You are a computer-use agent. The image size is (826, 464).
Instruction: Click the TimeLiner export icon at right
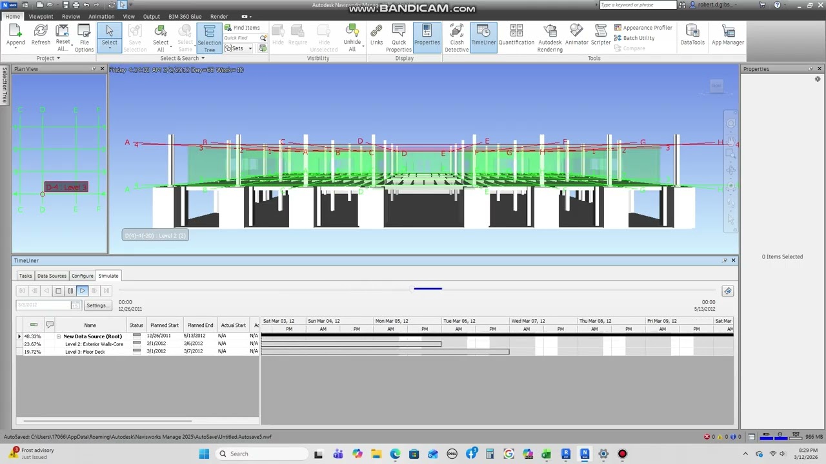(x=728, y=291)
